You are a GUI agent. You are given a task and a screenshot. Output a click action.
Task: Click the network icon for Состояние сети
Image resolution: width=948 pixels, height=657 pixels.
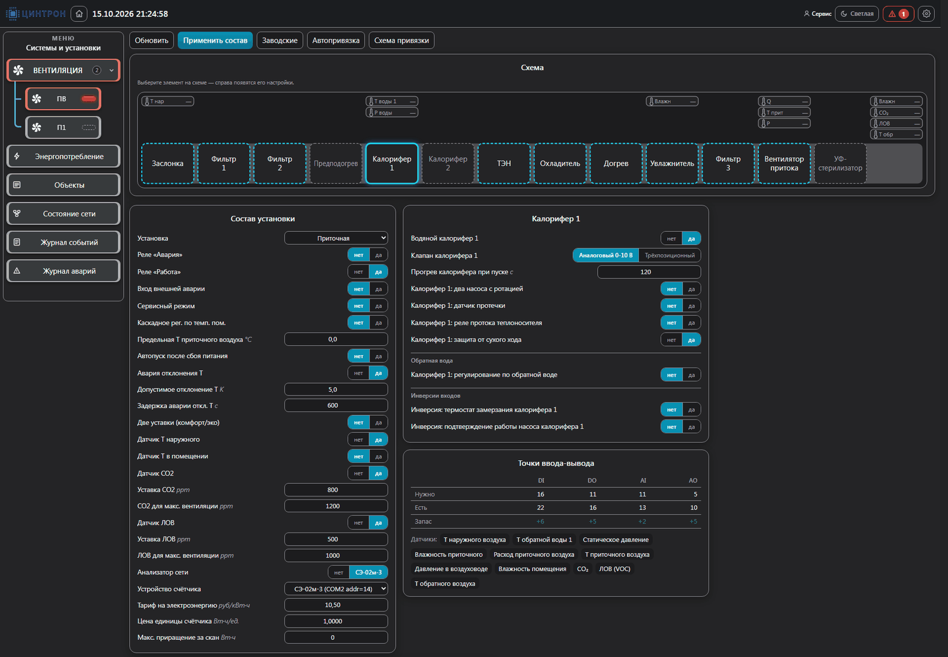click(x=17, y=213)
